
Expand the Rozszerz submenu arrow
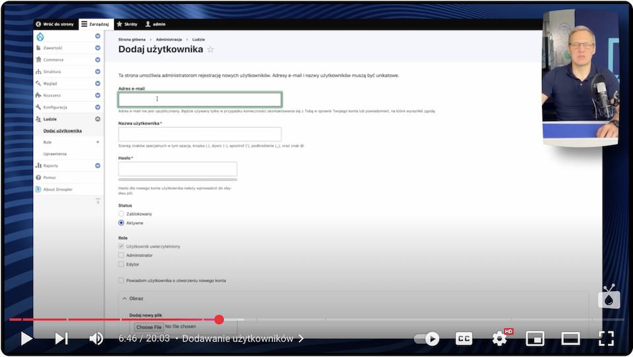(x=98, y=96)
